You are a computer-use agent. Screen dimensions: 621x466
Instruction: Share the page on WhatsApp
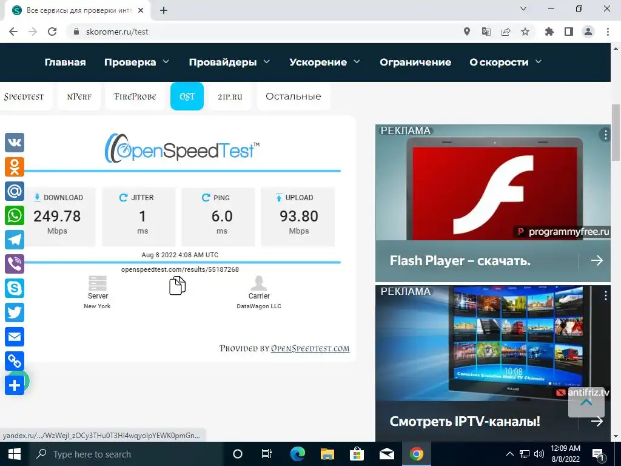pyautogui.click(x=15, y=215)
